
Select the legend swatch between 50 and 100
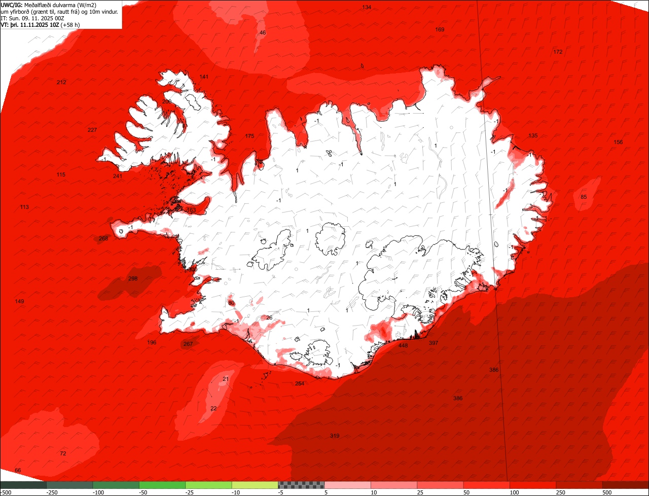pyautogui.click(x=487, y=485)
